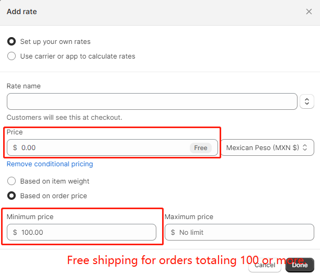Click the up-down arrows on currency selector
Viewport: 320px width, 274px height.
pyautogui.click(x=305, y=147)
